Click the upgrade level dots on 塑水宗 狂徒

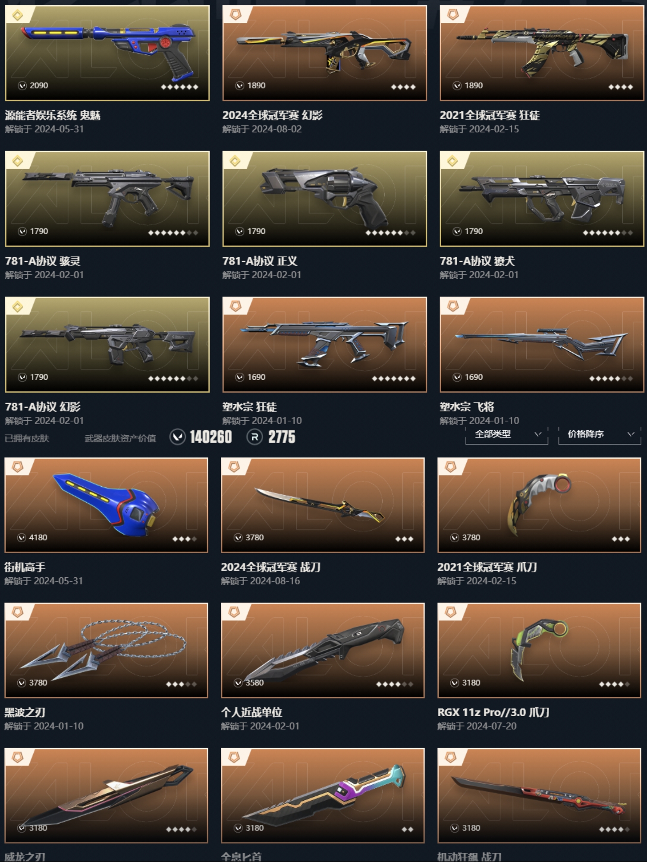(x=393, y=378)
